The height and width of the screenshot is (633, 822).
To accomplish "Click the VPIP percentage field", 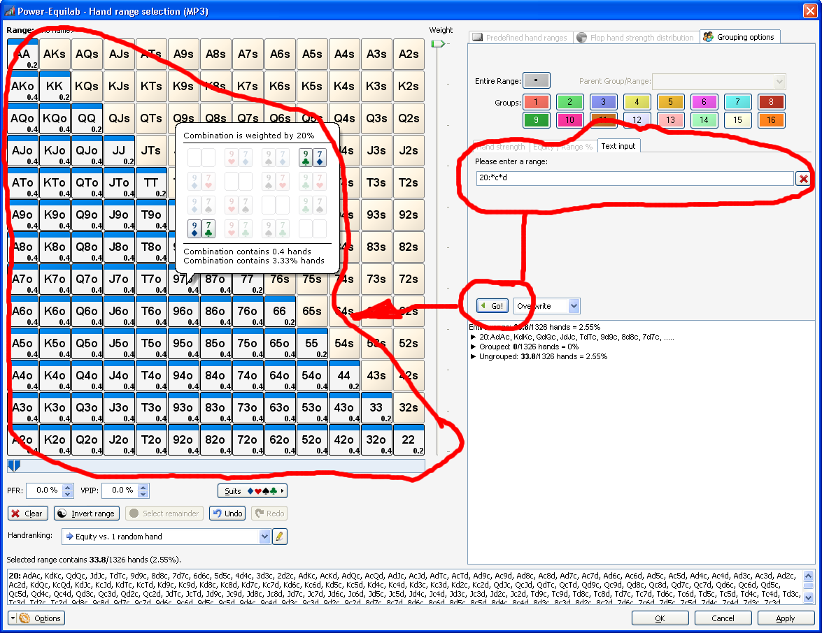I will click(120, 490).
